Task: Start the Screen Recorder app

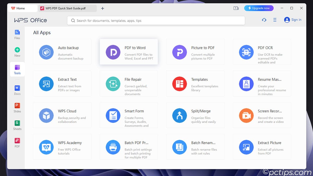Action: tap(262, 115)
